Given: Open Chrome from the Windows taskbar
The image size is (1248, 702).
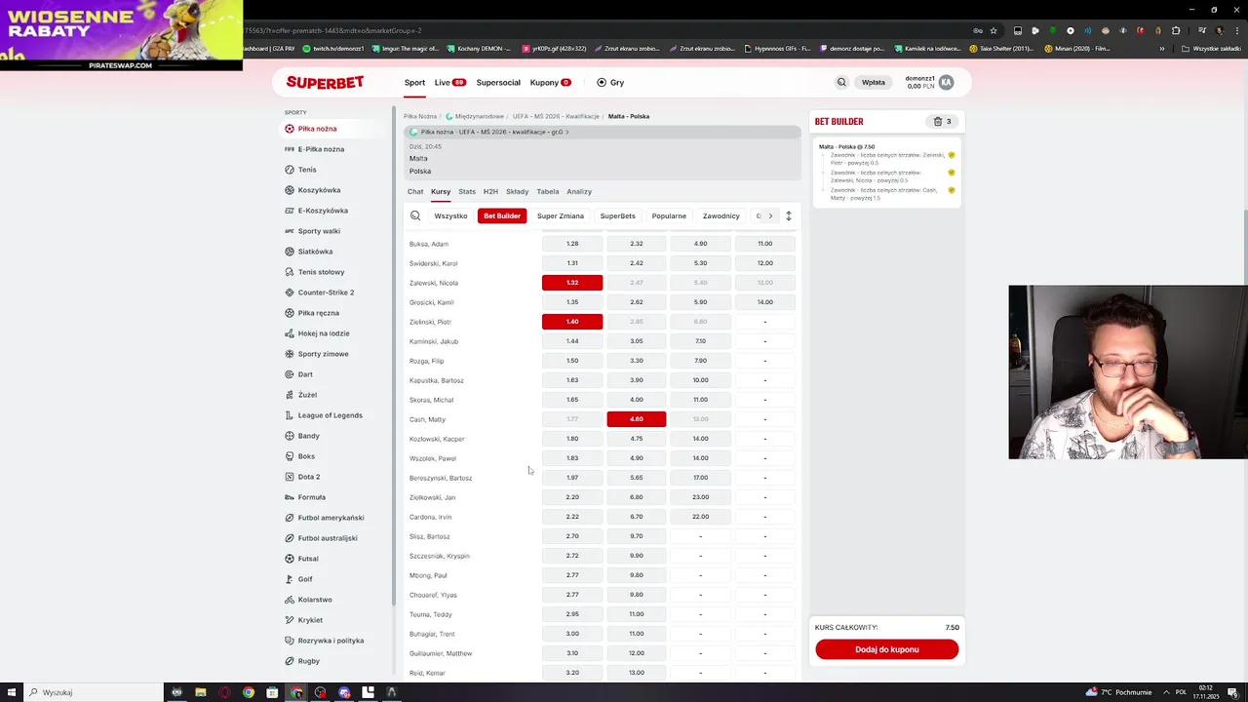Looking at the screenshot, I should [249, 692].
